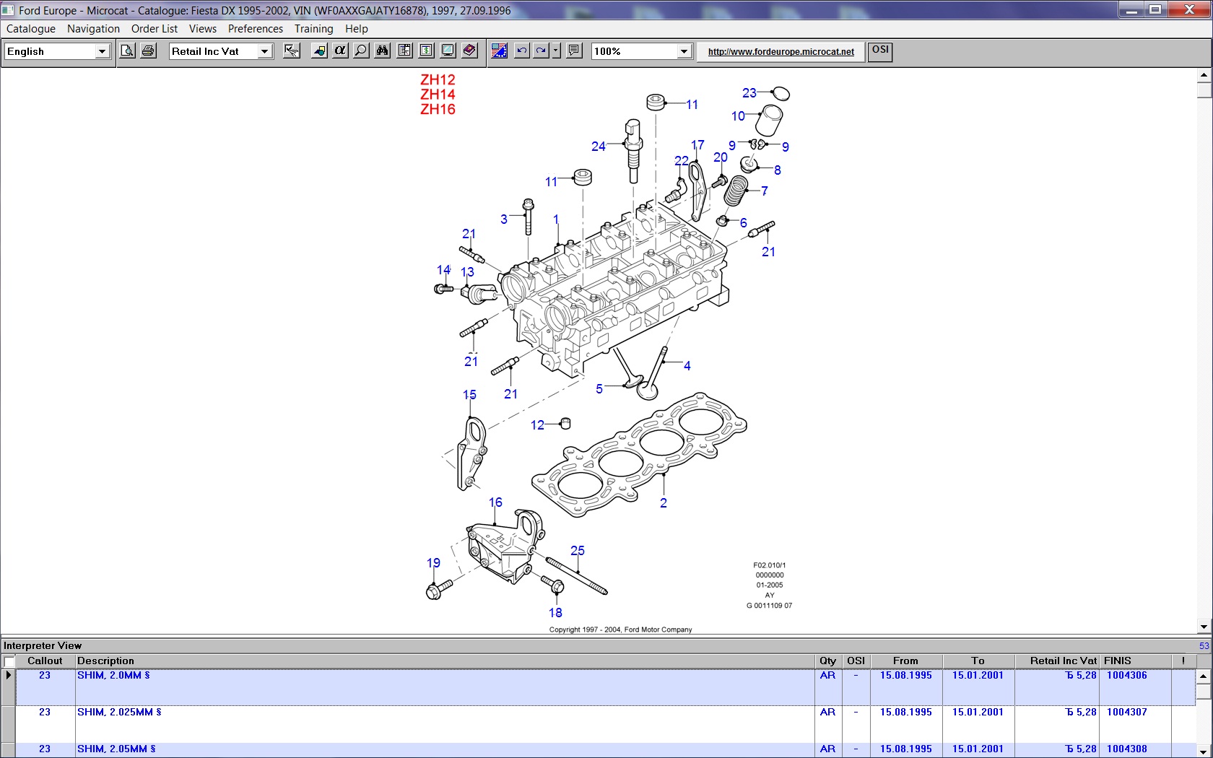Click the alpha index toolbar icon
The height and width of the screenshot is (758, 1213).
point(340,51)
